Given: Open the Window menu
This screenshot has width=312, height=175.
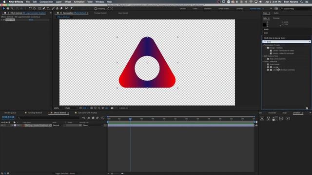Looking at the screenshot, I should [x=99, y=2].
